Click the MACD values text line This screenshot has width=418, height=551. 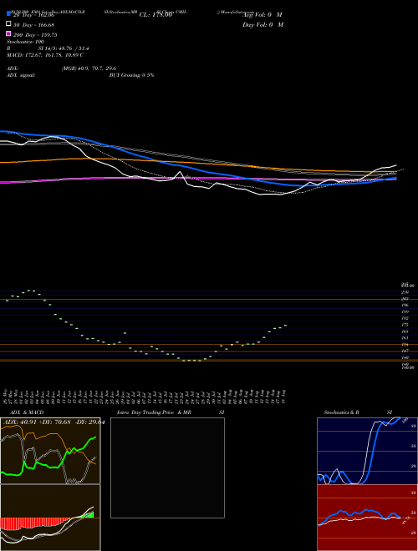coord(45,55)
